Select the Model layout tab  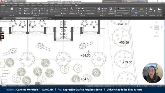4,86
